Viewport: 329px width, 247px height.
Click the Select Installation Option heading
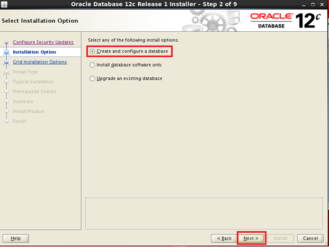pos(40,21)
